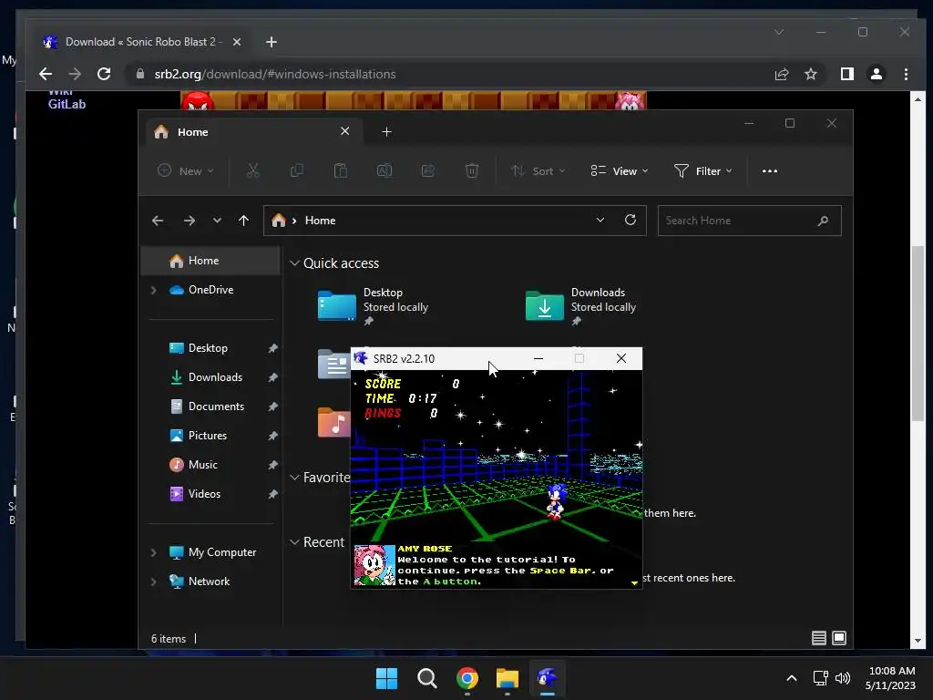Click the SRB2 Sonic icon in taskbar

547,678
